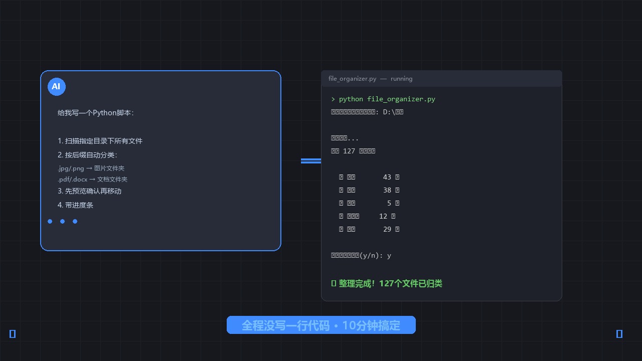Screen dimensions: 642x361
Task: Click the terminal row showing count 5
Action: click(x=369, y=204)
